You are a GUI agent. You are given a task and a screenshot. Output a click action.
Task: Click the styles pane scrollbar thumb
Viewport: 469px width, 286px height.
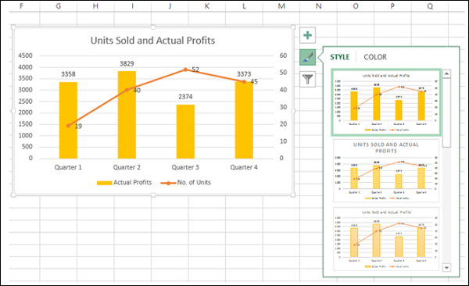coord(446,113)
